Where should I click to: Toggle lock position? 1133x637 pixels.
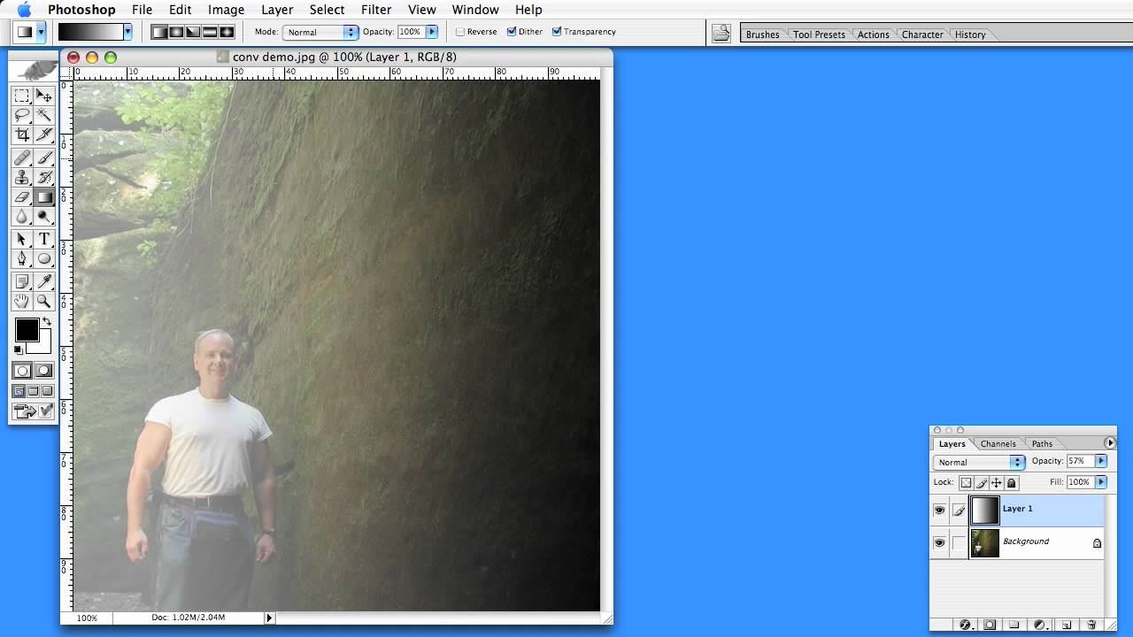[997, 483]
